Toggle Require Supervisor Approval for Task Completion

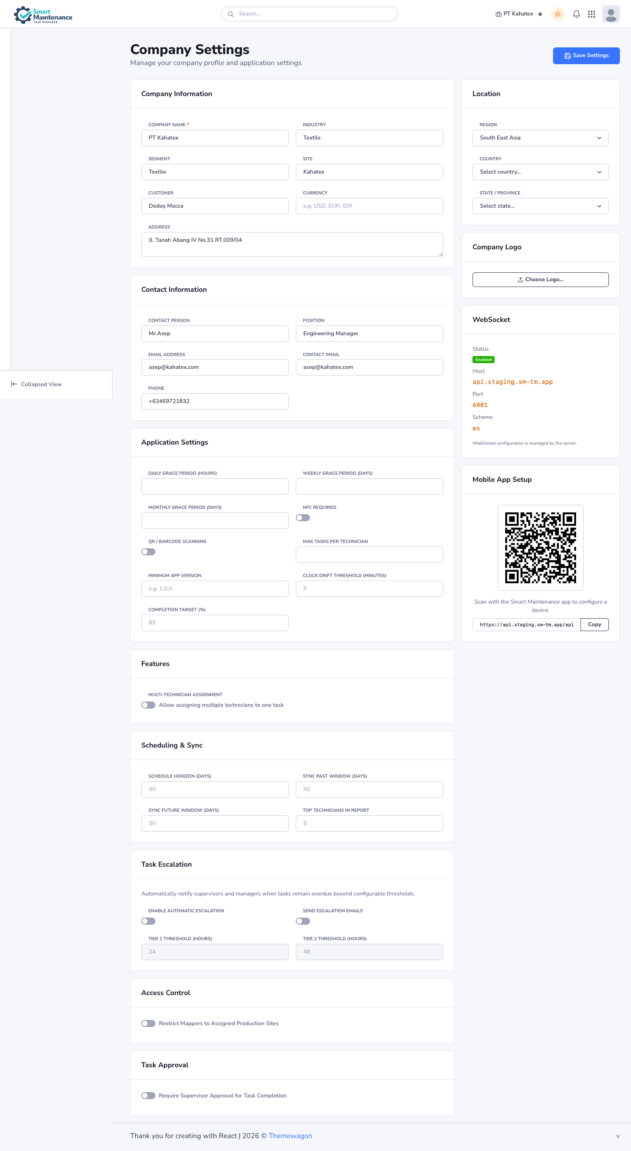pyautogui.click(x=148, y=1095)
